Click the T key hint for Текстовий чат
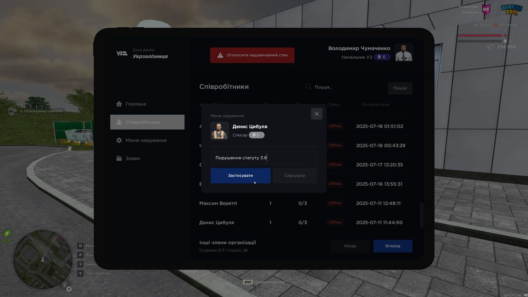This screenshot has height=297, width=528. [81, 273]
